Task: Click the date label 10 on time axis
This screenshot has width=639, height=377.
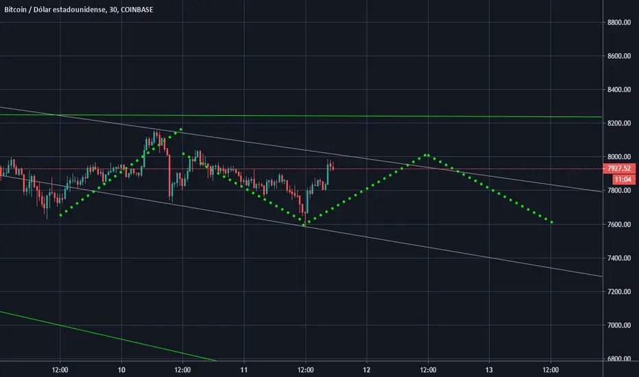Action: pyautogui.click(x=121, y=369)
